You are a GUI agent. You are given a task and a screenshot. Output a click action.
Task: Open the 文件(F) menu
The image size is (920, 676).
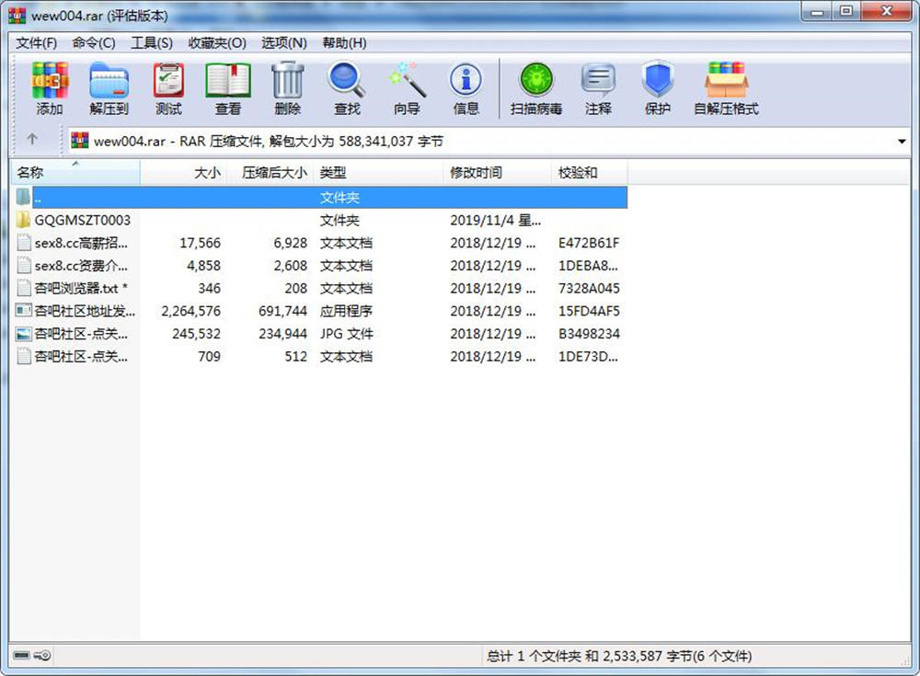tap(37, 43)
